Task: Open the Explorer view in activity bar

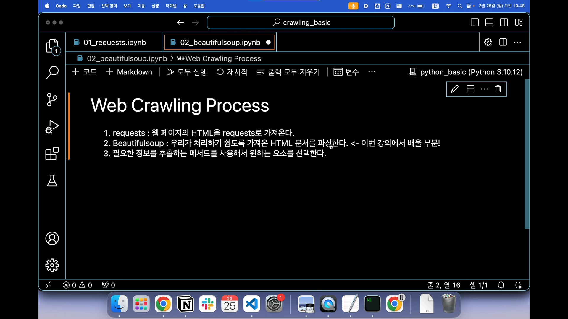Action: (x=52, y=46)
